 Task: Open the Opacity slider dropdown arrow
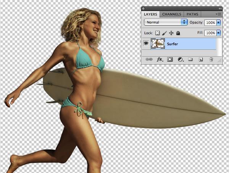(218, 22)
